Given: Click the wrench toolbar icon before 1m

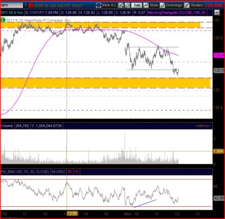Looking at the screenshot, I should click(x=127, y=6).
